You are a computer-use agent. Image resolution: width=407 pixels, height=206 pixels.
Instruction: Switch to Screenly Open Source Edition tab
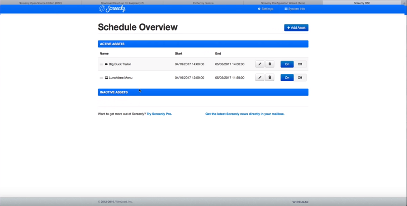point(41,3)
